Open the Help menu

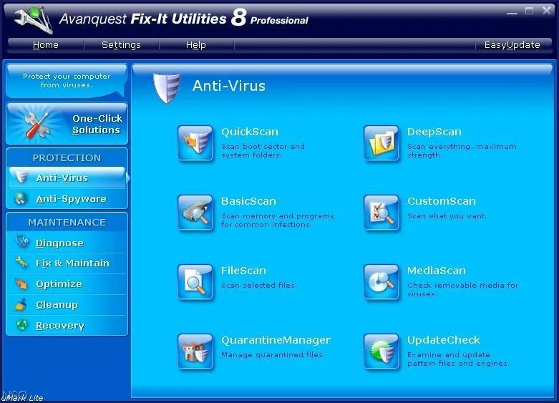195,45
